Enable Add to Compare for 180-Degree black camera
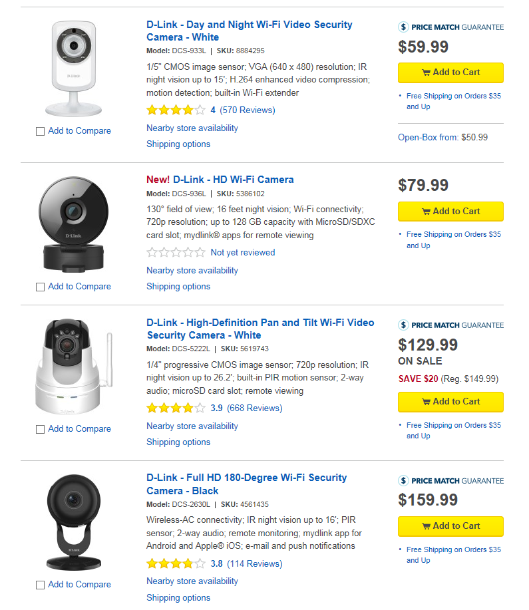This screenshot has width=529, height=610. pos(40,585)
